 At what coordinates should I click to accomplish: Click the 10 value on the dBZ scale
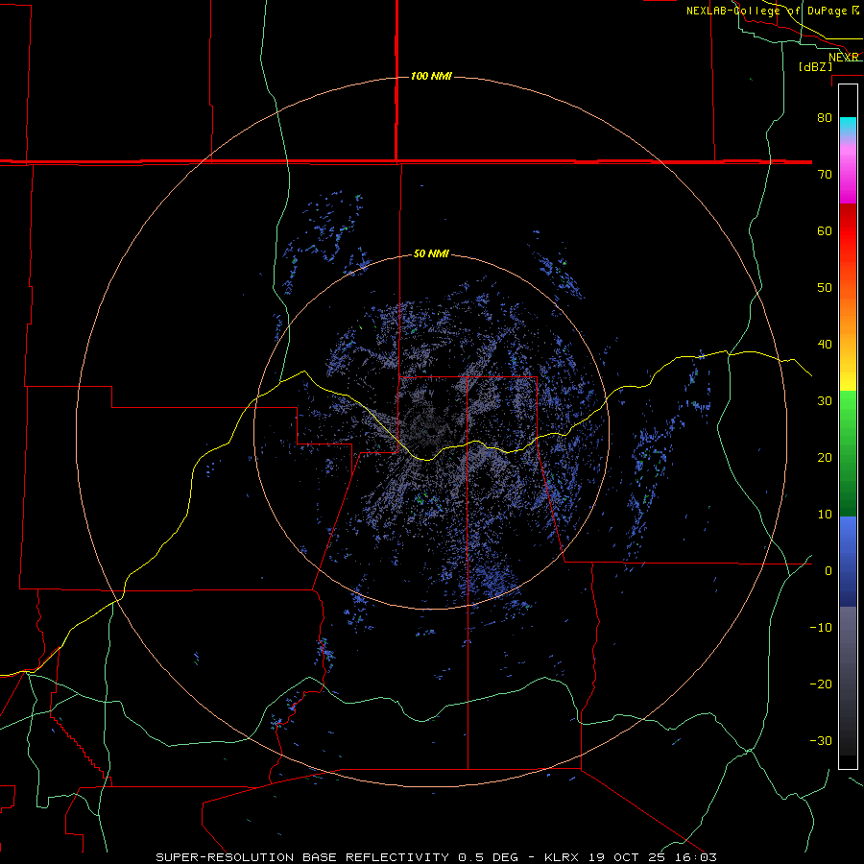[x=825, y=515]
